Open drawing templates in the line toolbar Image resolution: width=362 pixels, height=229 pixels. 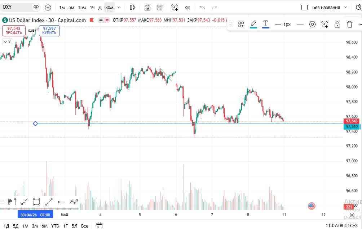(x=241, y=24)
